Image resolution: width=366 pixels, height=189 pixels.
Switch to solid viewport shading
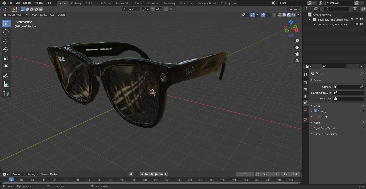tap(284, 15)
